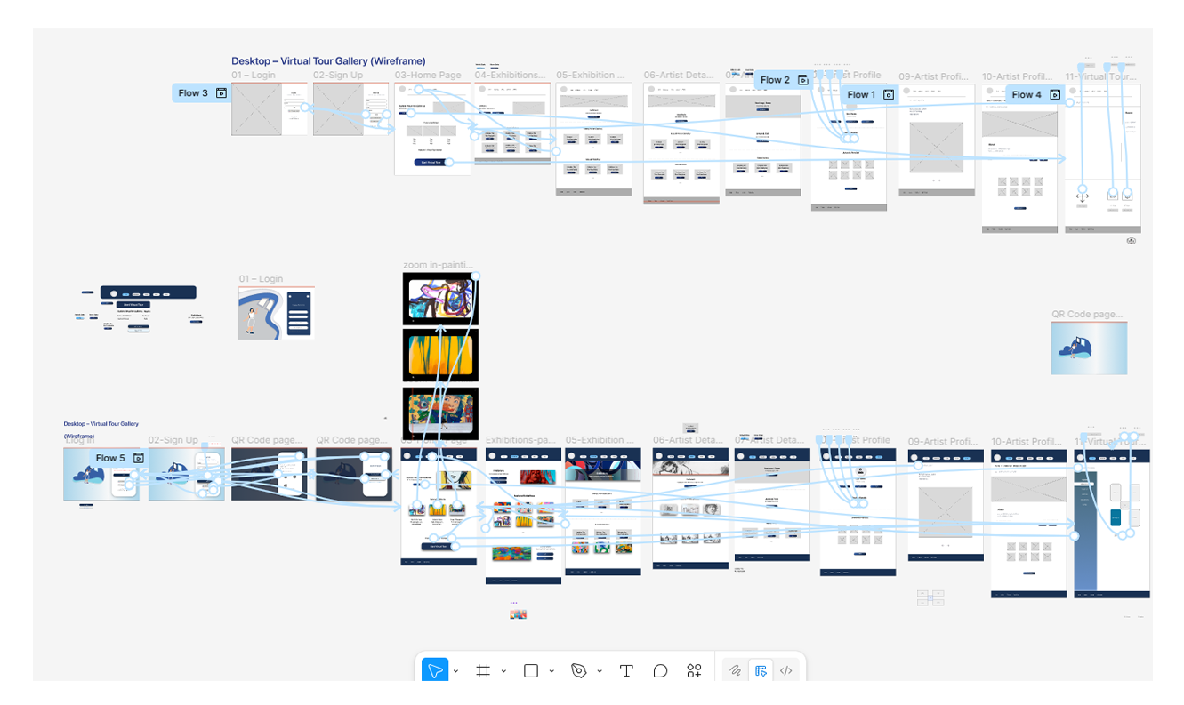The width and height of the screenshot is (1184, 705).
Task: Open the Frame tool dropdown arrow
Action: click(503, 671)
